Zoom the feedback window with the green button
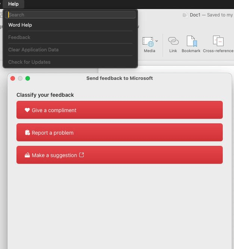234x249 pixels. pyautogui.click(x=28, y=78)
